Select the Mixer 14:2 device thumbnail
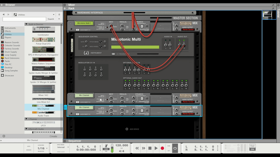 coord(43,89)
